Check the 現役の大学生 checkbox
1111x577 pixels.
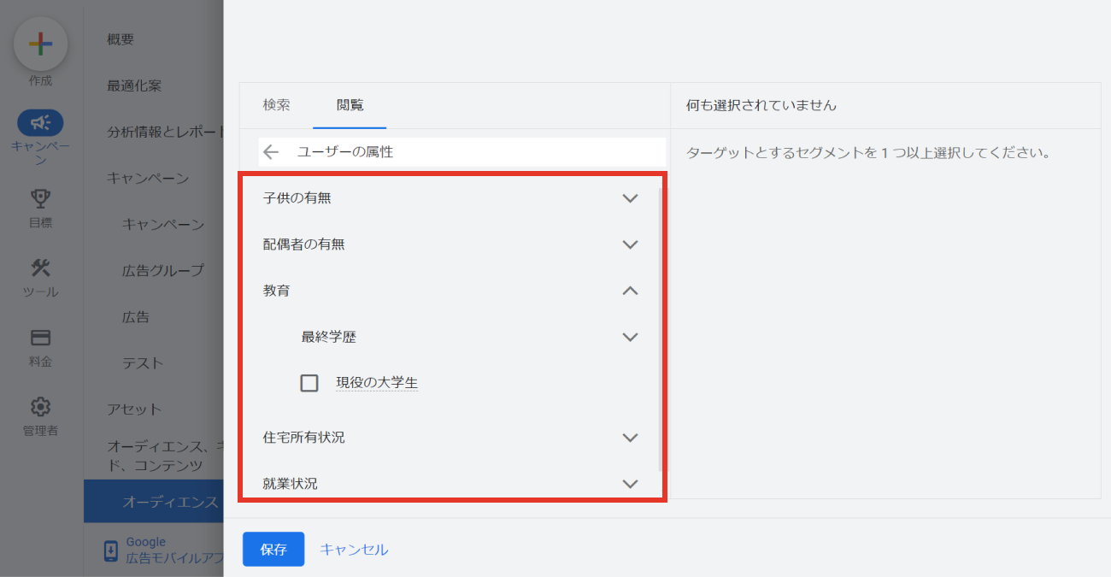pos(309,383)
